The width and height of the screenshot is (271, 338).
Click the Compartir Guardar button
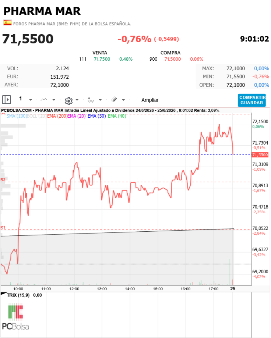coord(252,100)
